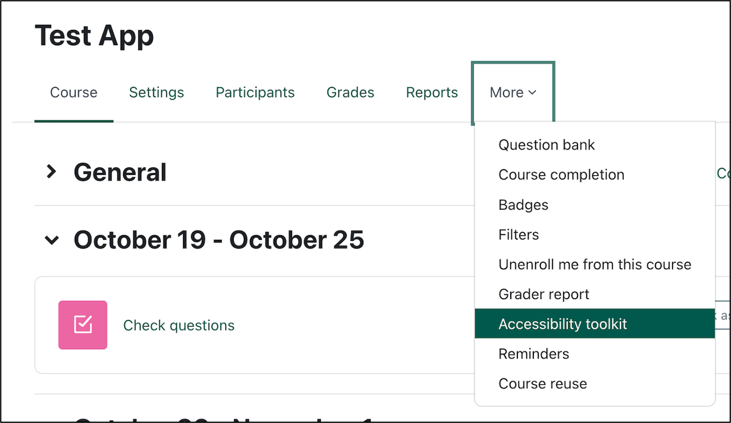The width and height of the screenshot is (731, 423).
Task: Open the Grader report
Action: pos(543,294)
